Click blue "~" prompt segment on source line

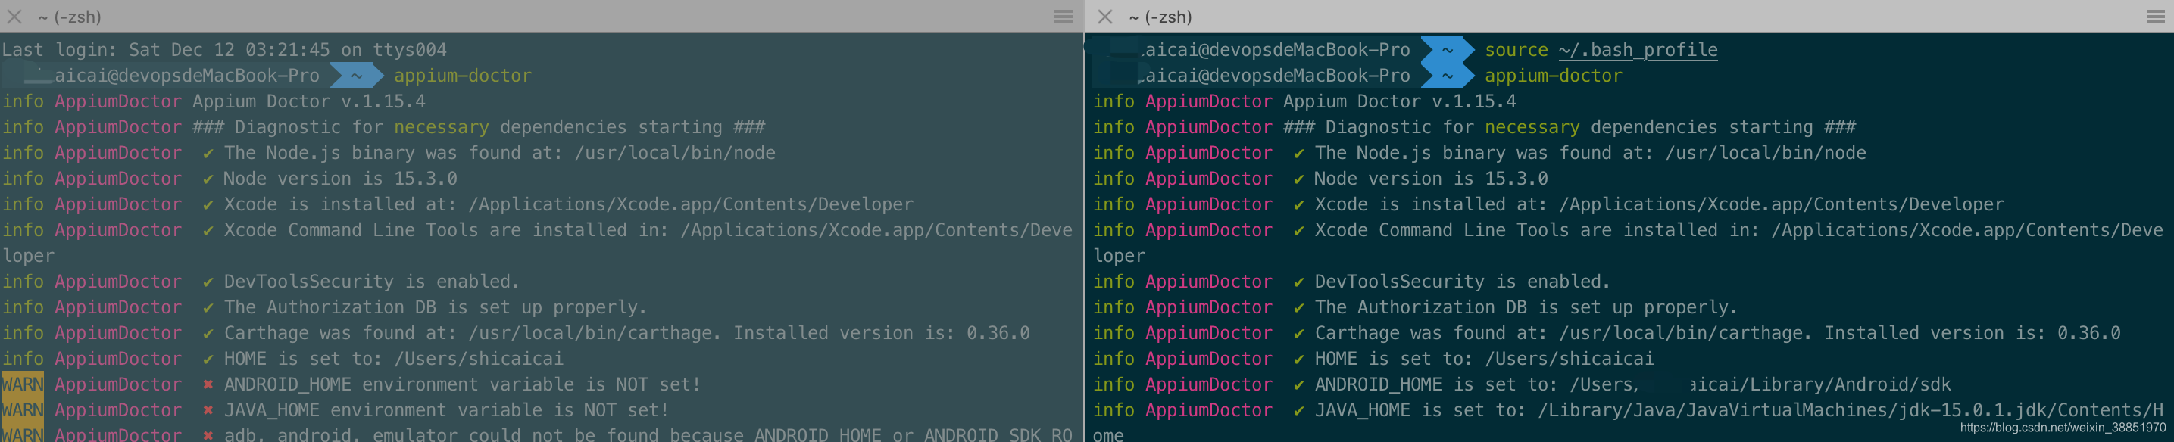pos(1448,50)
